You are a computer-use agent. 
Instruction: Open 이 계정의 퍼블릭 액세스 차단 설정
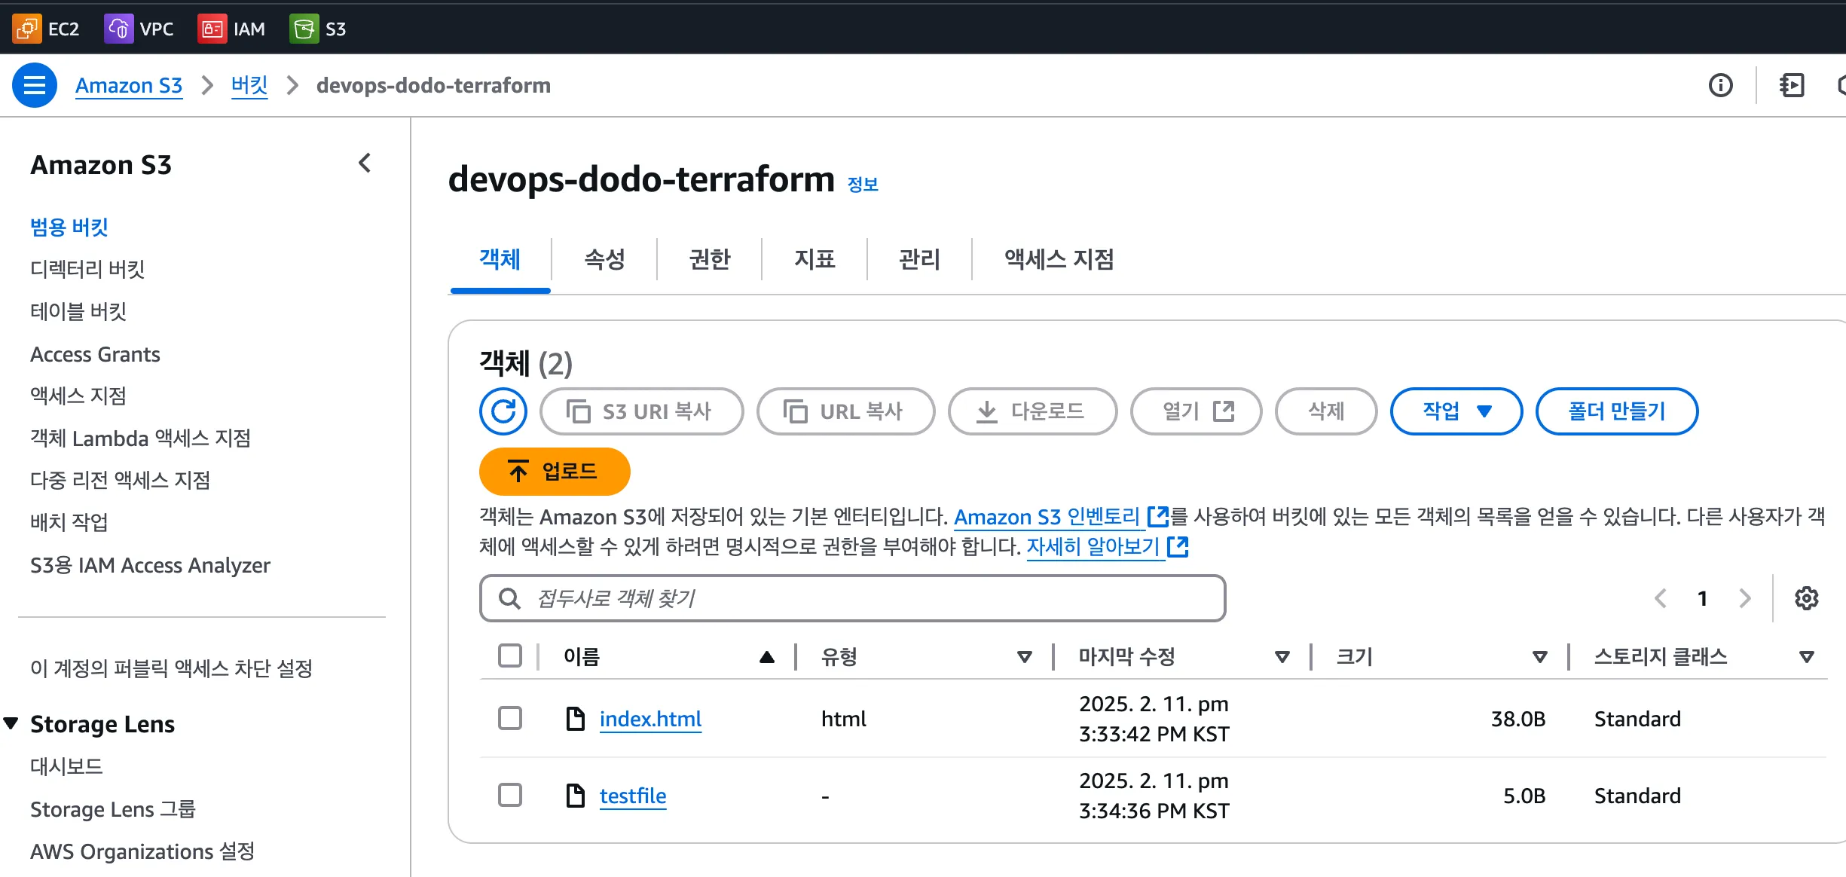coord(171,668)
